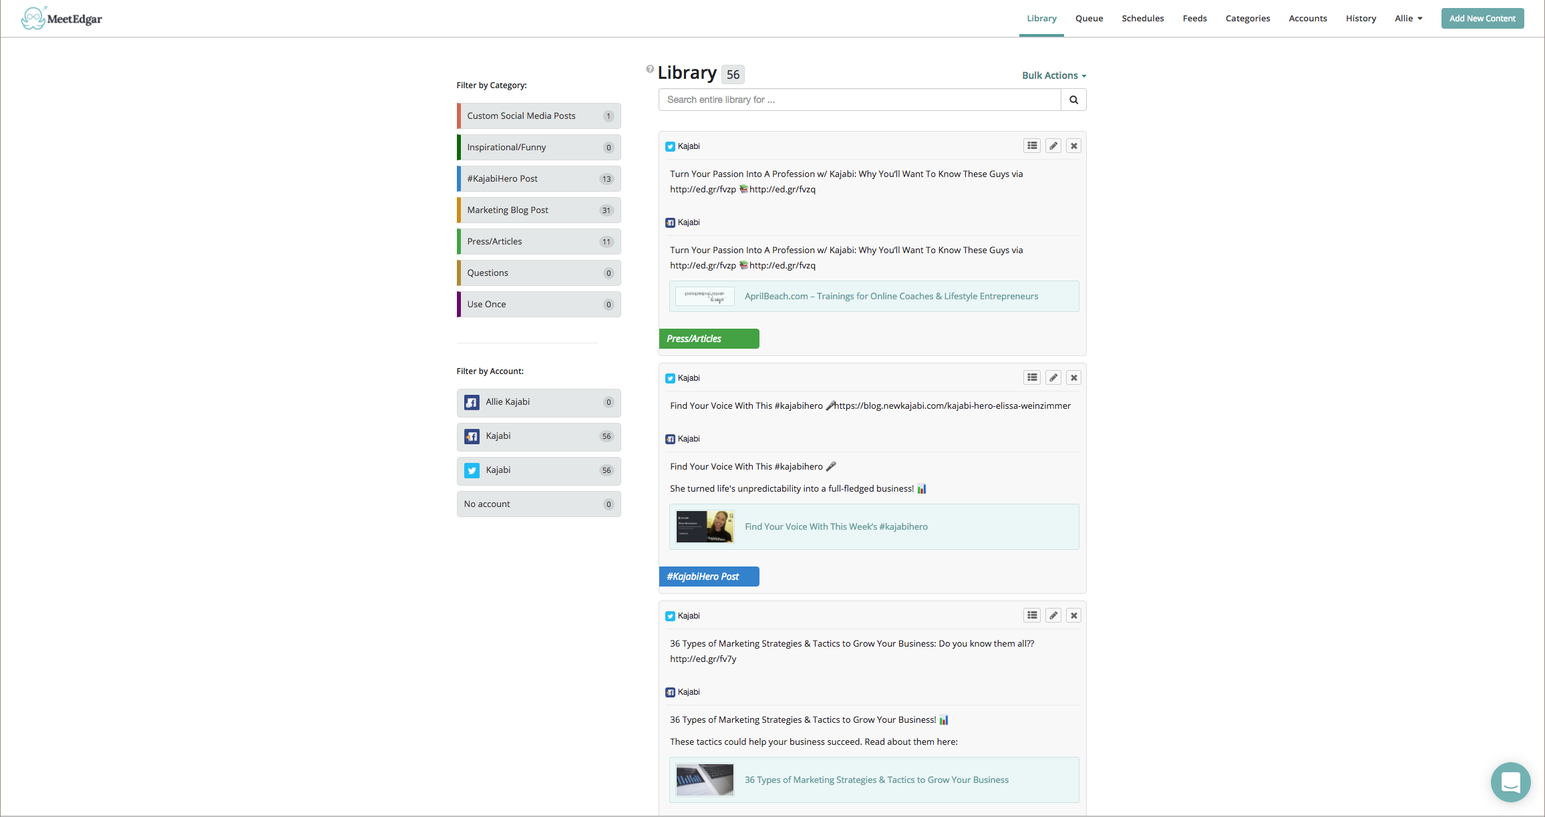Open the chat support bubble
Screen dimensions: 1545x817
pyautogui.click(x=1510, y=782)
